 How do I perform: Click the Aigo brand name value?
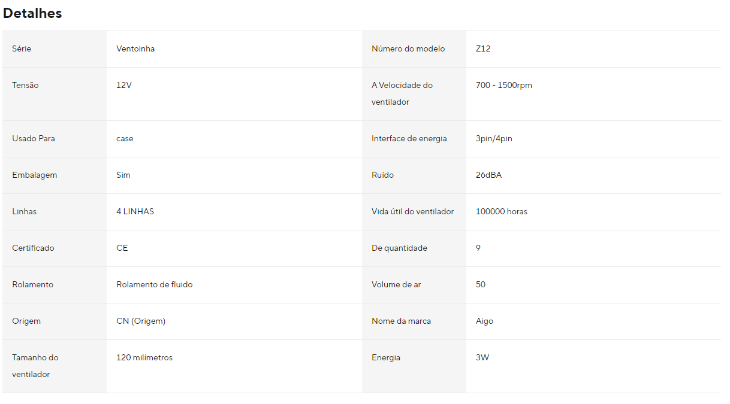pyautogui.click(x=485, y=321)
